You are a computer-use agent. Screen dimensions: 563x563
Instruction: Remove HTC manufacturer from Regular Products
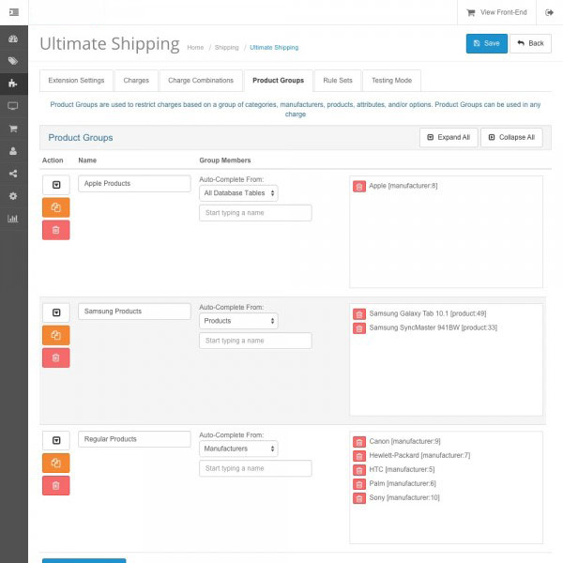point(359,469)
